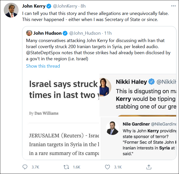Screen dimensions: 179x174
Task: Click John Hudson's small avatar
Action: [29, 33]
